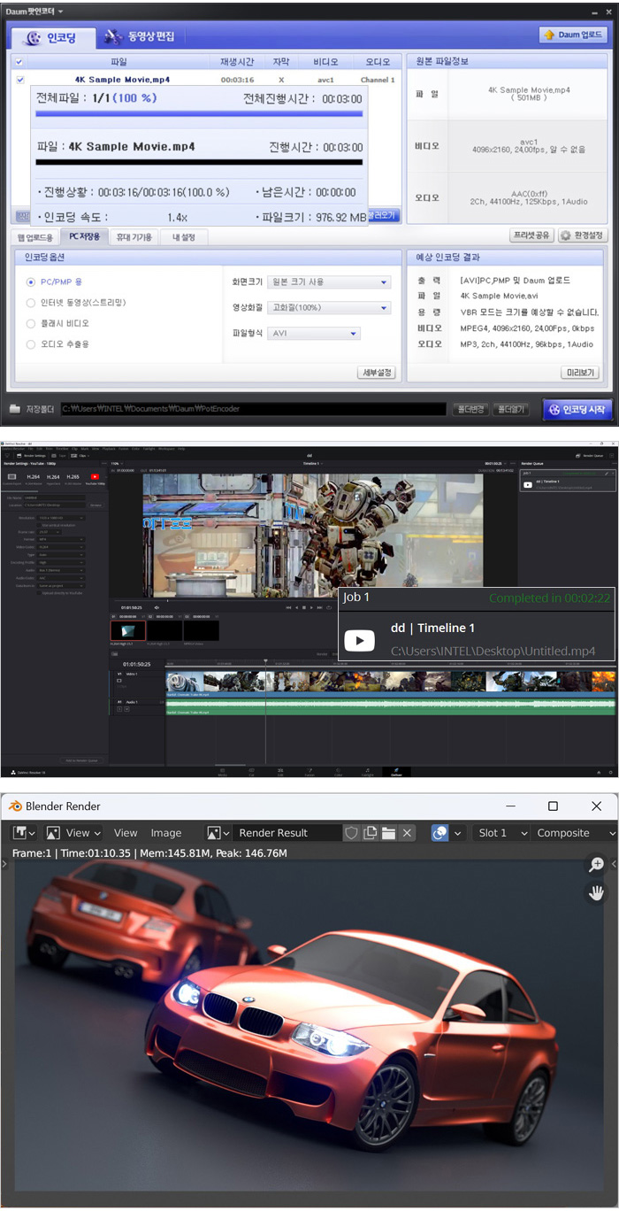Click the 폴더열기 button
The image size is (619, 1211).
511,409
